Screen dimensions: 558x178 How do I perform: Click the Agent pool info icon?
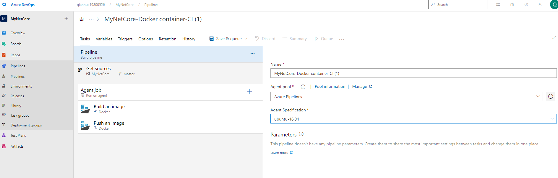click(303, 87)
